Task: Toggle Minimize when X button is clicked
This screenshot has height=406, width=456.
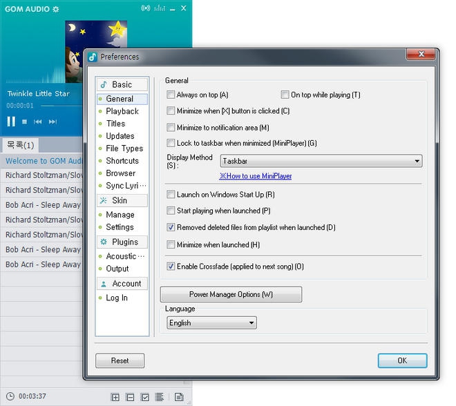Action: (x=171, y=111)
